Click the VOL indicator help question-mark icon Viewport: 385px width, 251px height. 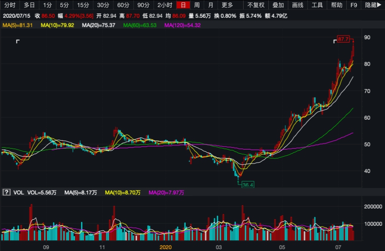pyautogui.click(x=7, y=192)
